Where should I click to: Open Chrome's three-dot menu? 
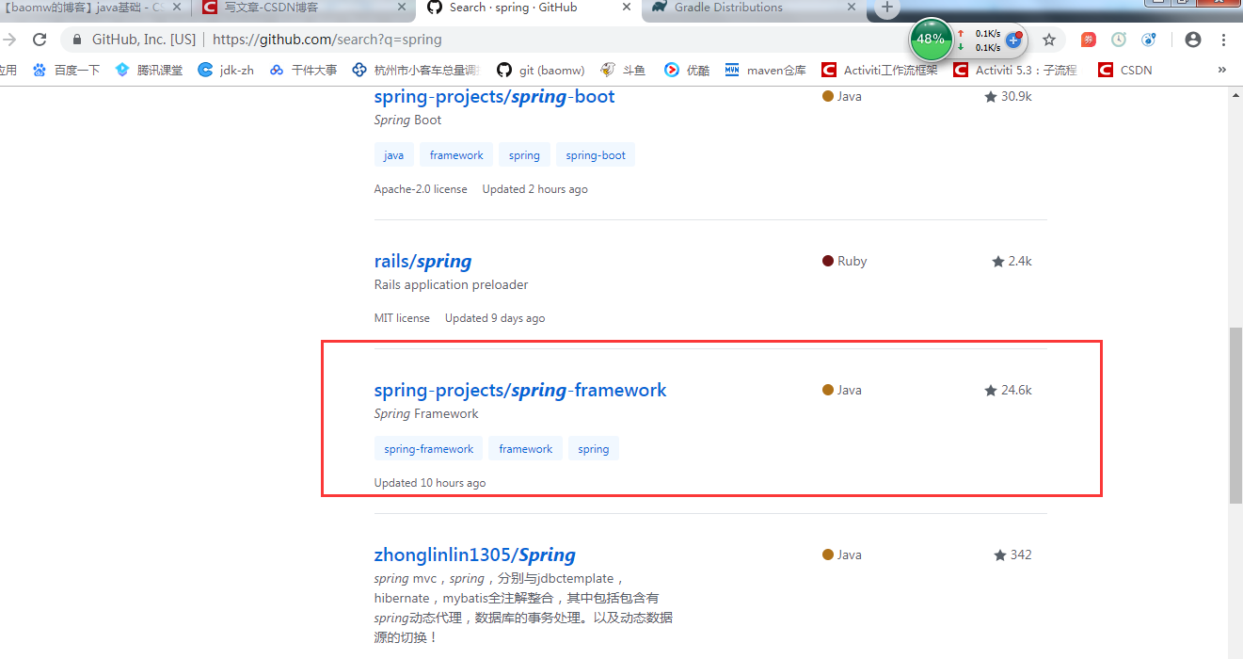click(1223, 40)
